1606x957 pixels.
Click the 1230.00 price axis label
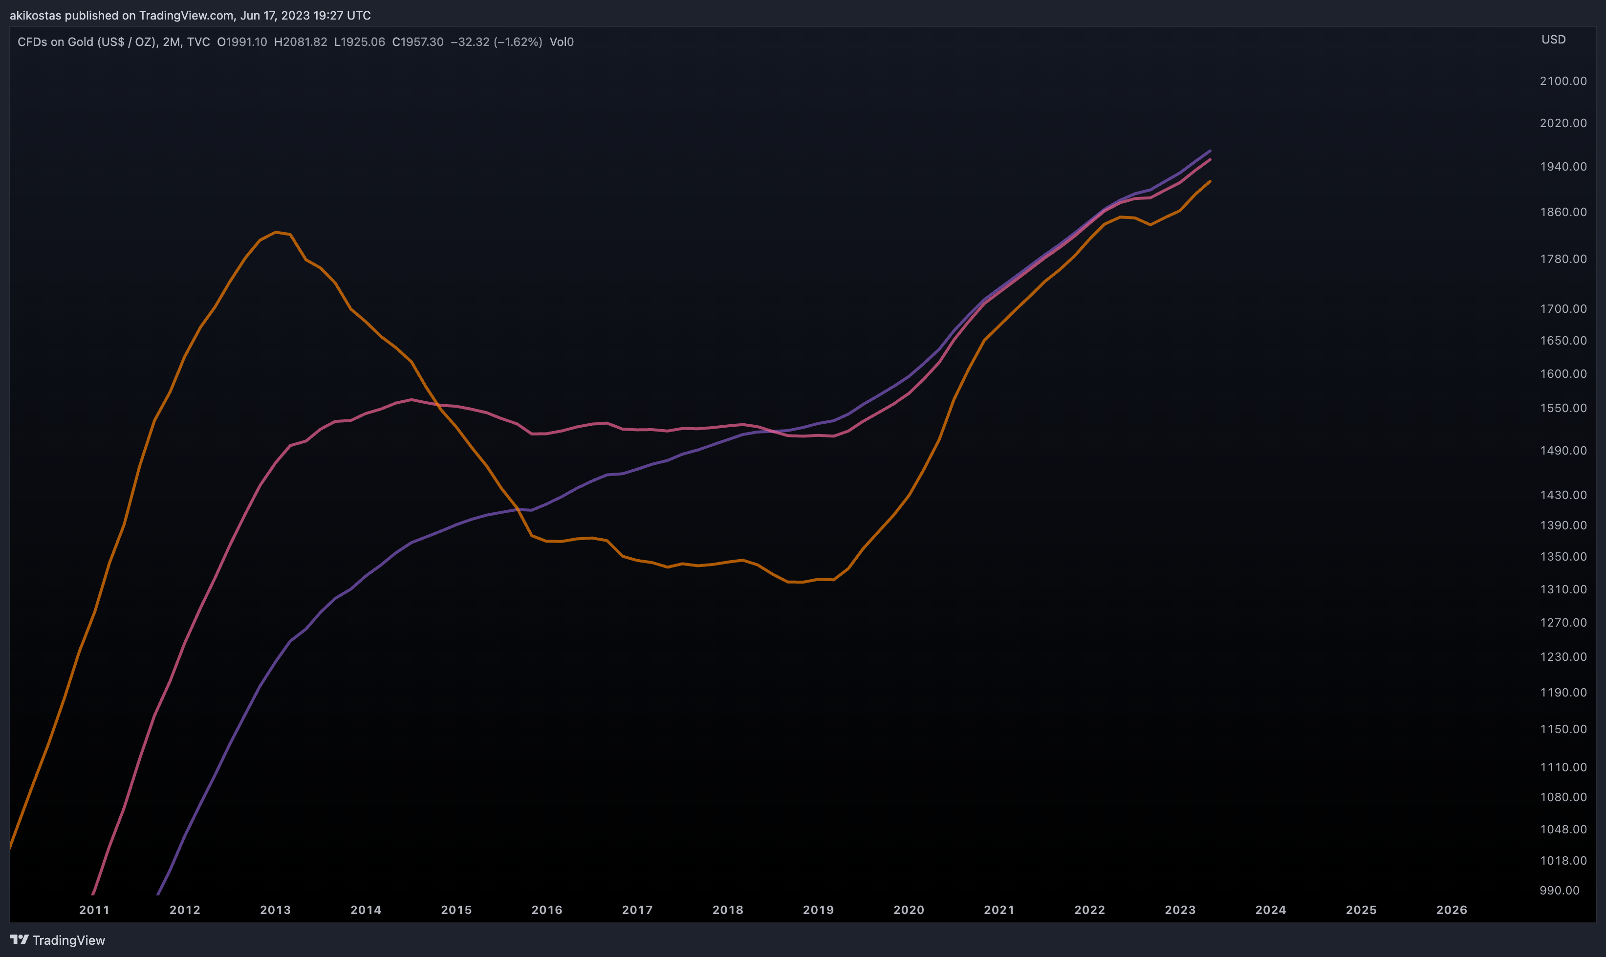click(1563, 656)
